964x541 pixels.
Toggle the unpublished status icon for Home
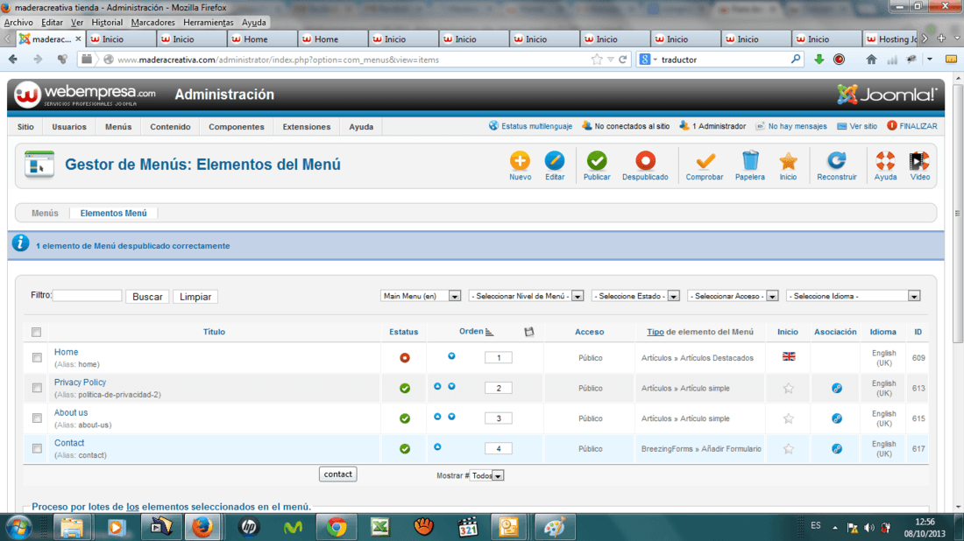point(405,357)
